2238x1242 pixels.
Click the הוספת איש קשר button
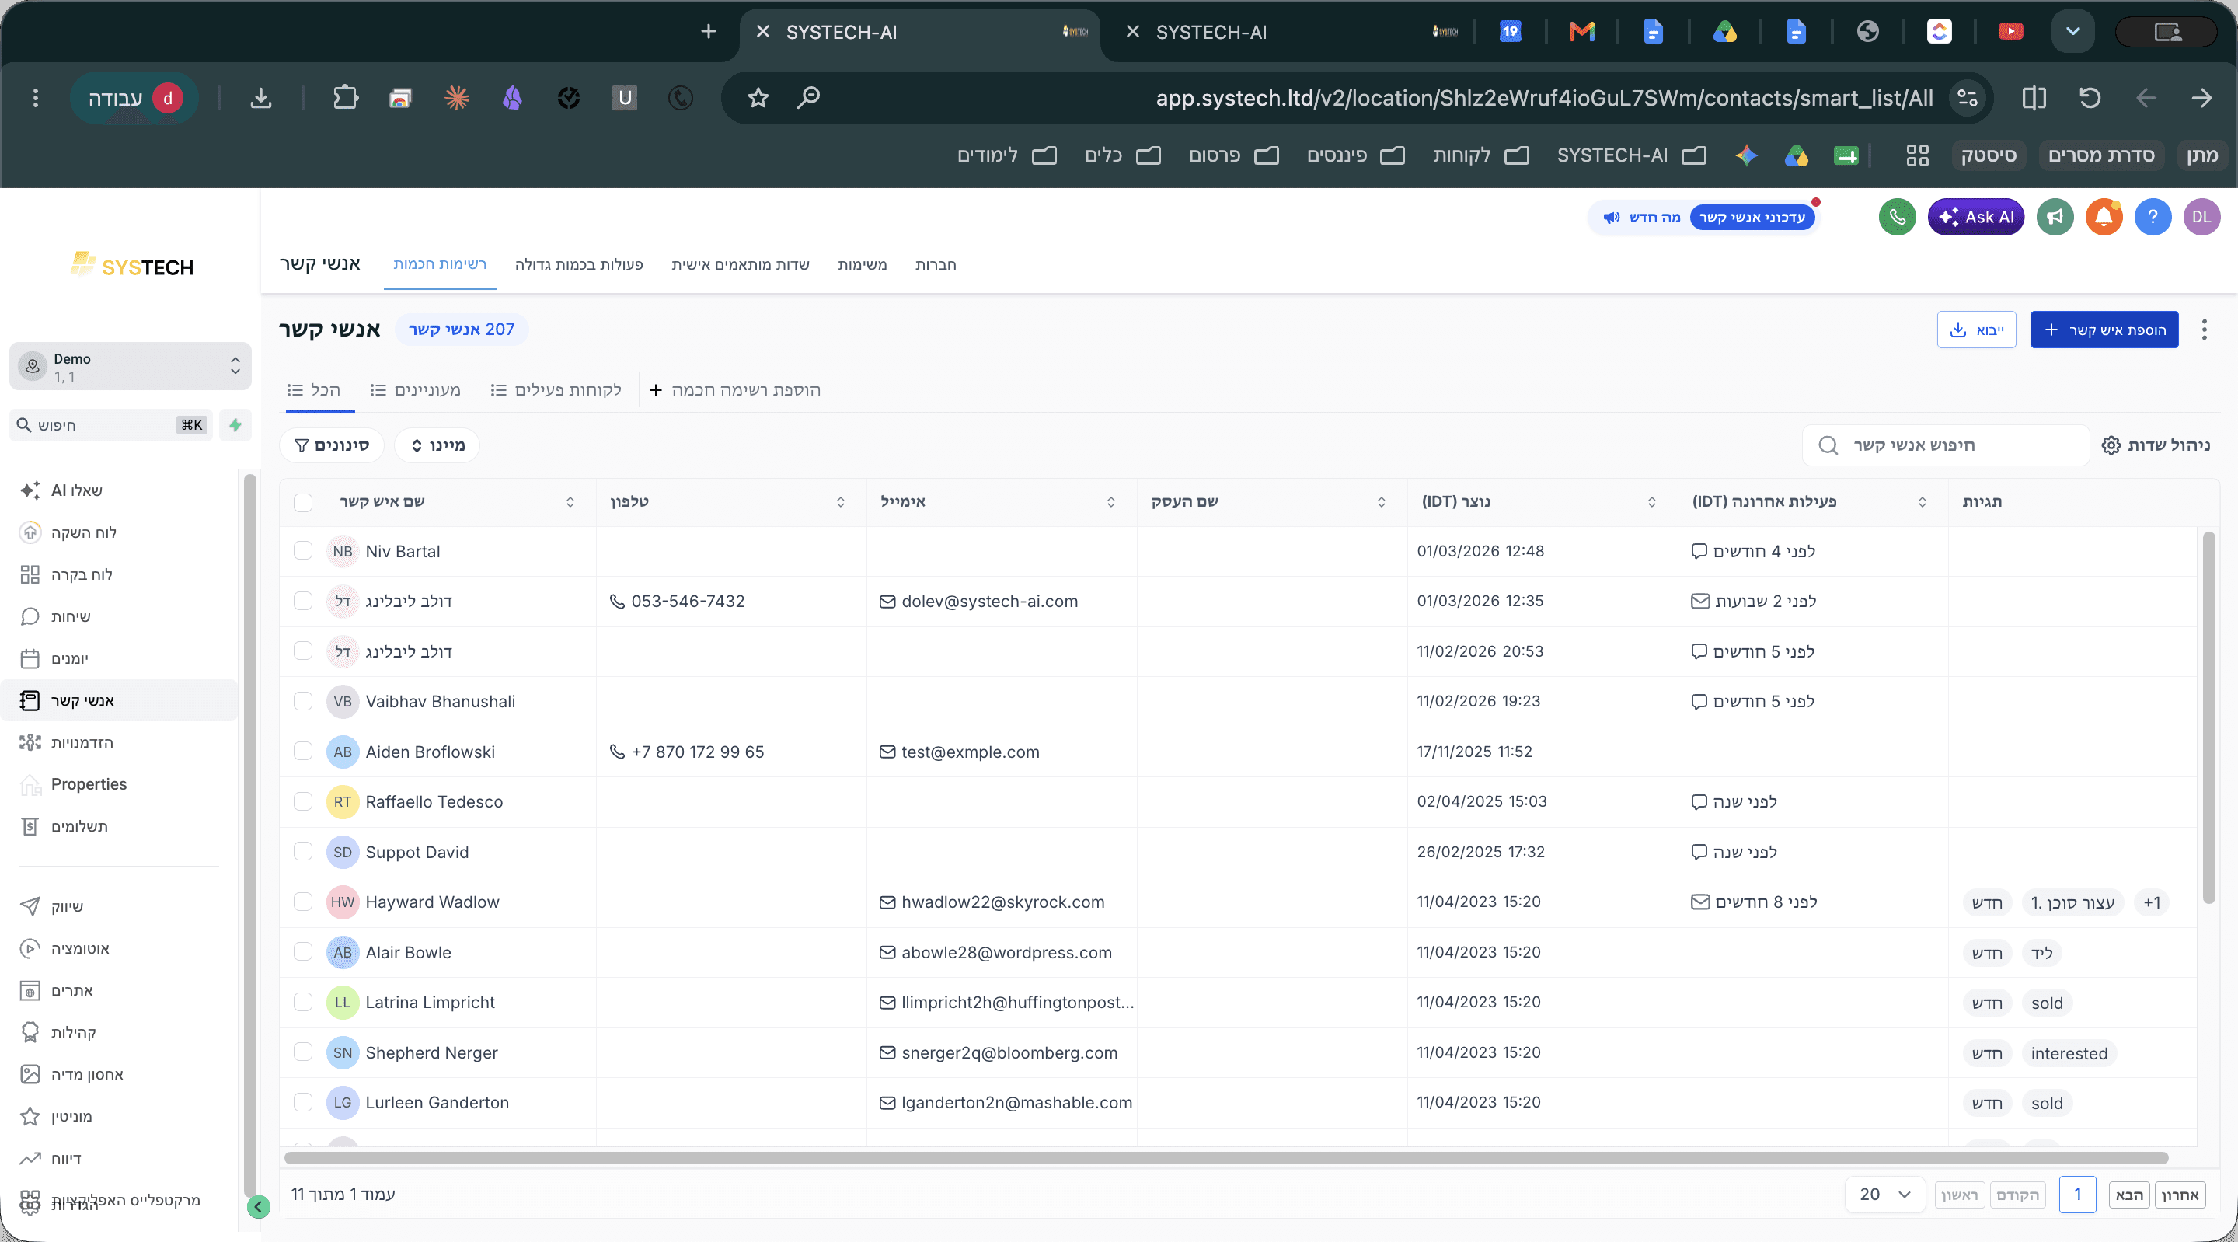pos(2104,330)
